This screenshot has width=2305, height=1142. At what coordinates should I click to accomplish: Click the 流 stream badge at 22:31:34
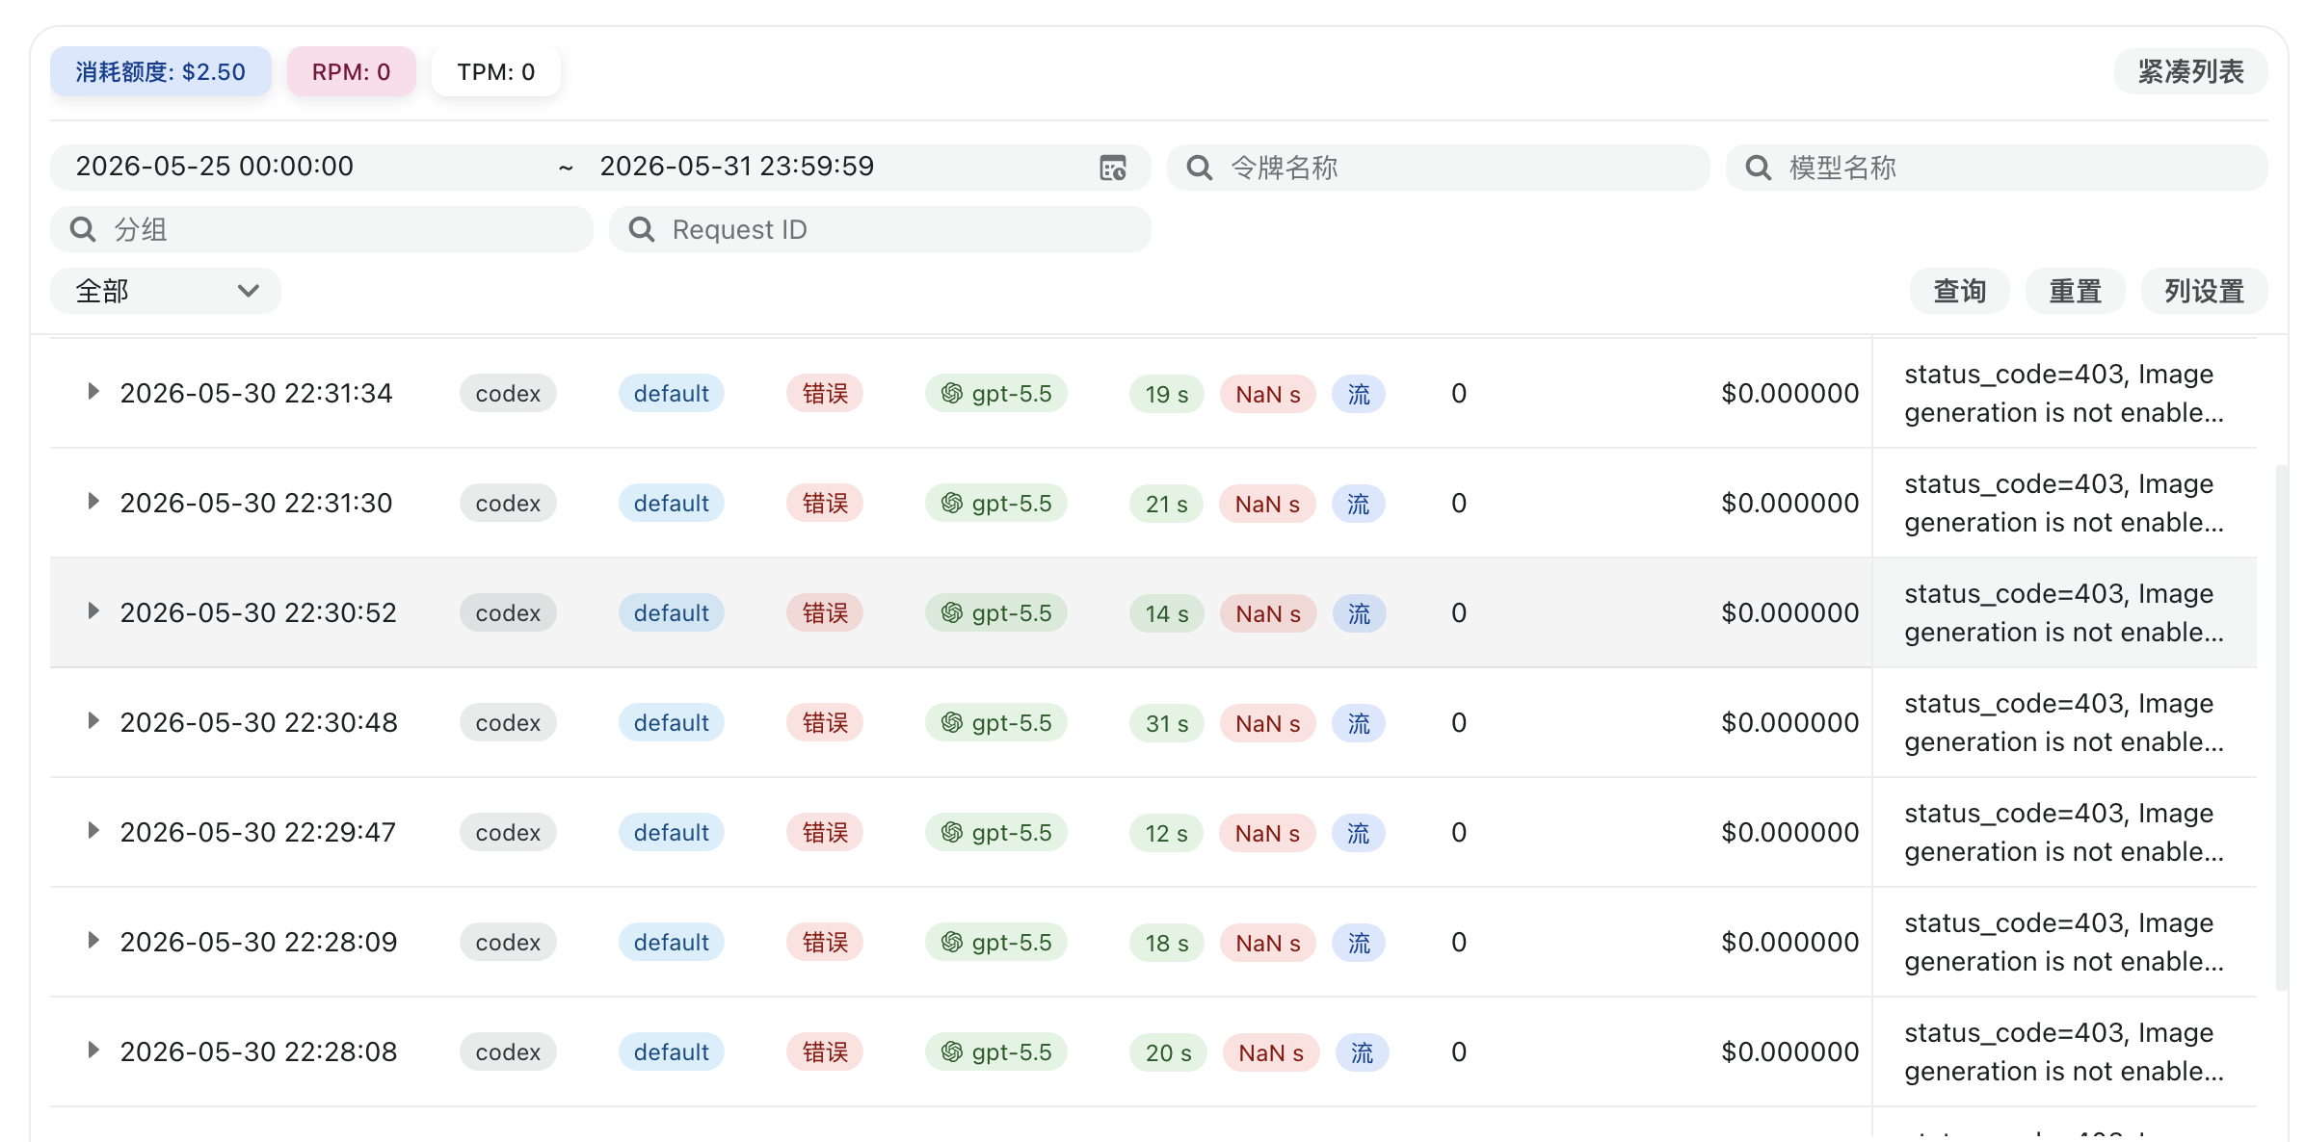pyautogui.click(x=1359, y=394)
